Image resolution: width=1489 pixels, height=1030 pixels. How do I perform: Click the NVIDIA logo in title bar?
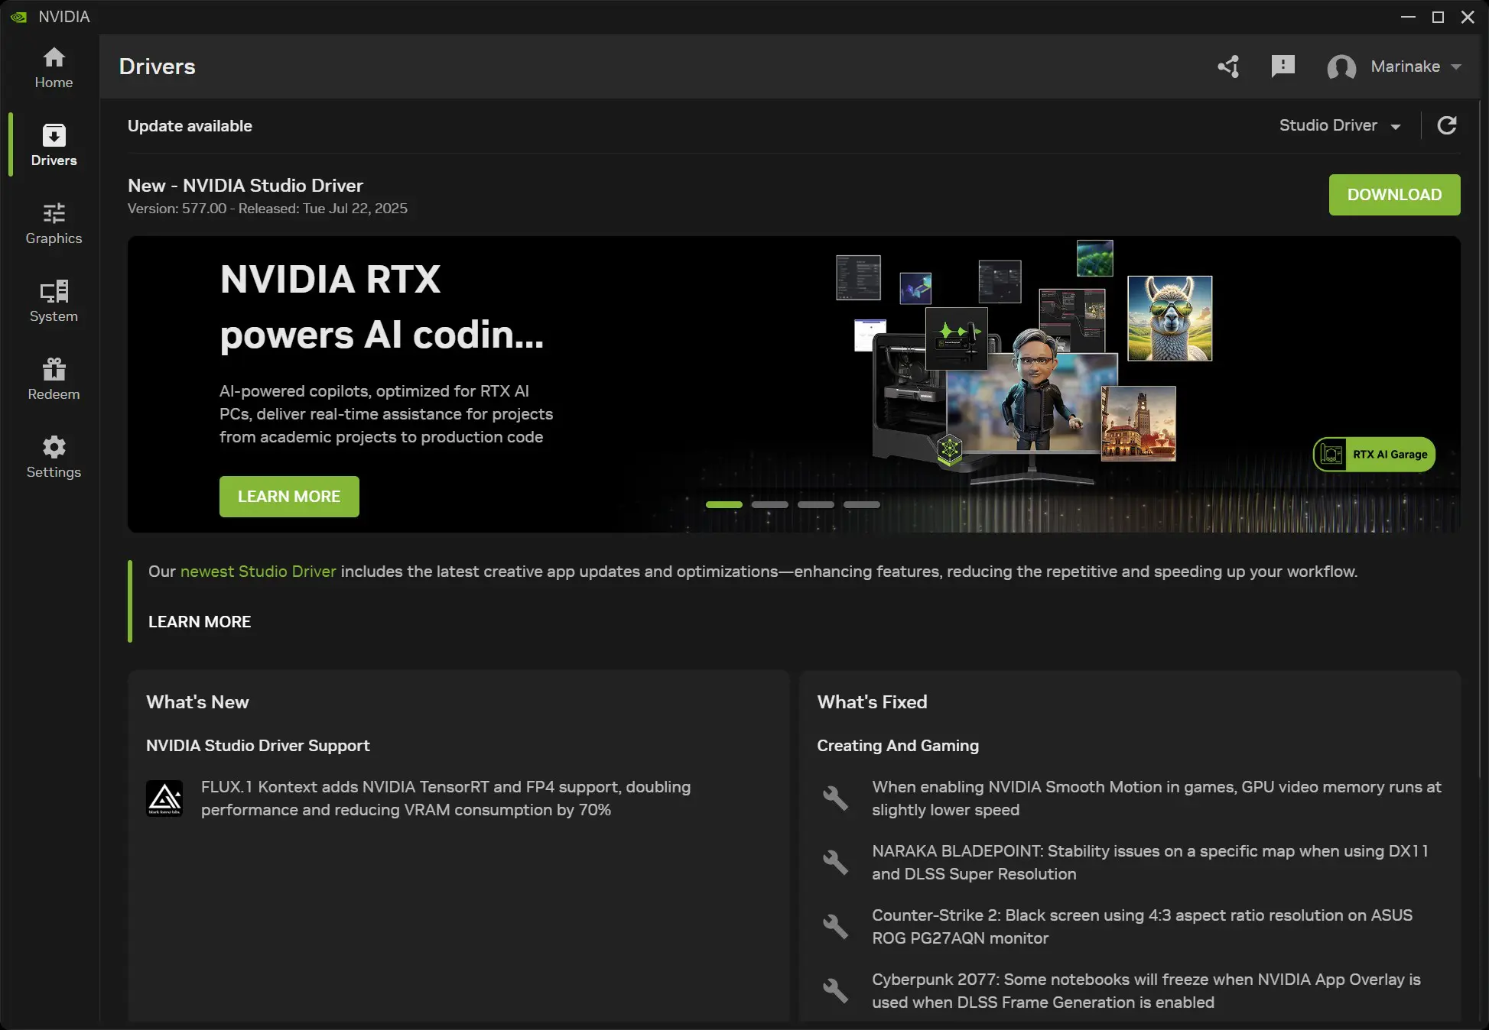[18, 17]
